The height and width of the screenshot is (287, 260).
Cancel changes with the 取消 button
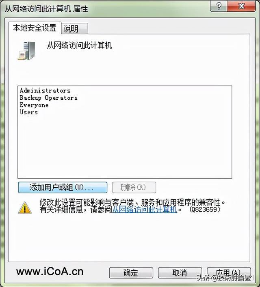(180, 273)
